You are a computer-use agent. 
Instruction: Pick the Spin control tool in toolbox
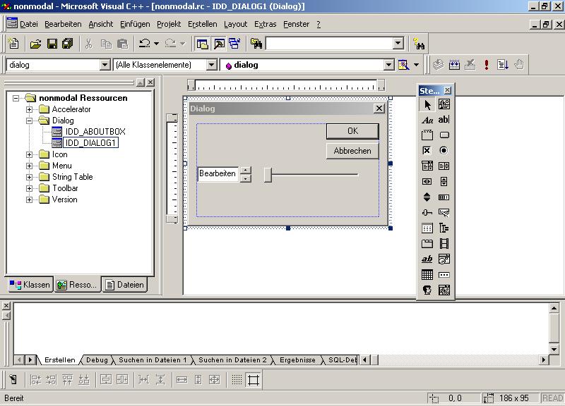(x=427, y=197)
